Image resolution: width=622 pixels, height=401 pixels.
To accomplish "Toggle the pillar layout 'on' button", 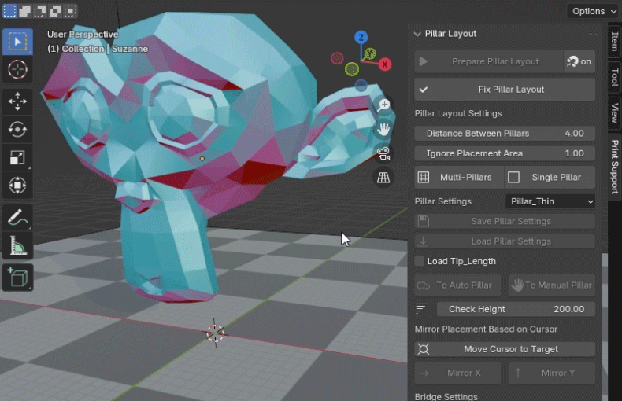I will 579,61.
